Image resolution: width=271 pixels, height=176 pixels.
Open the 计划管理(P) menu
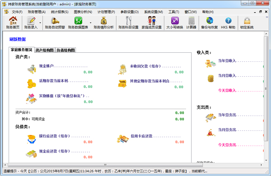(106, 12)
